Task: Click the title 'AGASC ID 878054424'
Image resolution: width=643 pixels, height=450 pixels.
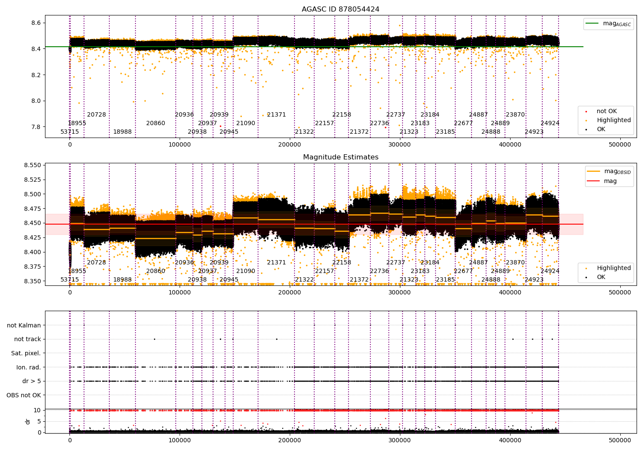Action: coord(340,9)
